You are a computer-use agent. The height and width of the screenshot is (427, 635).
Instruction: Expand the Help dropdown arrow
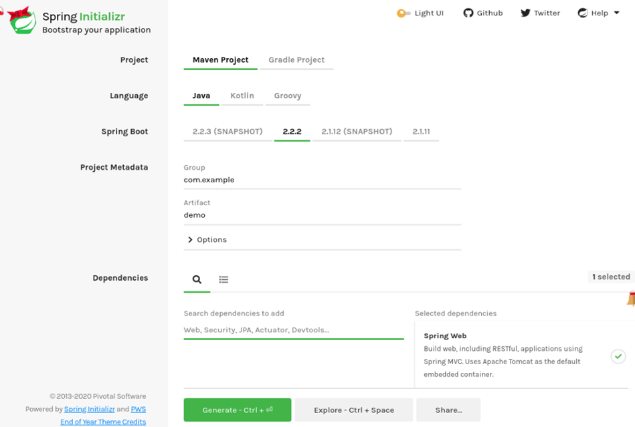[616, 13]
